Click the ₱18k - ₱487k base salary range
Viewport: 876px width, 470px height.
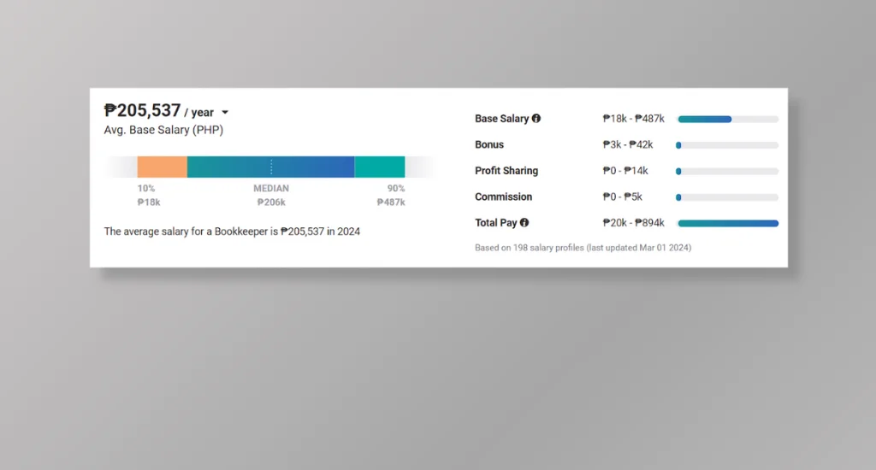click(634, 118)
